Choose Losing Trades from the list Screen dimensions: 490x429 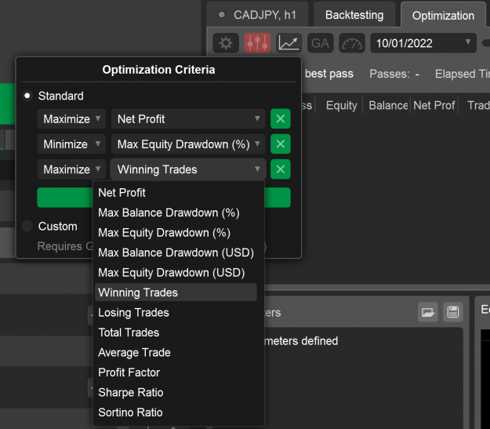pyautogui.click(x=176, y=312)
